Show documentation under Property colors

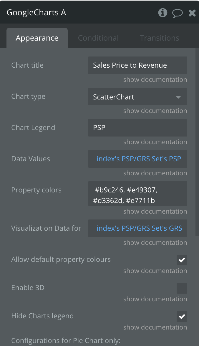click(155, 211)
